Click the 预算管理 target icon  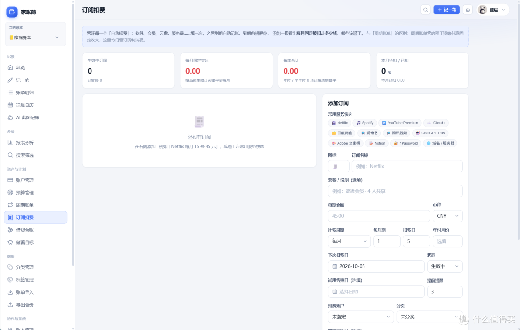point(10,193)
